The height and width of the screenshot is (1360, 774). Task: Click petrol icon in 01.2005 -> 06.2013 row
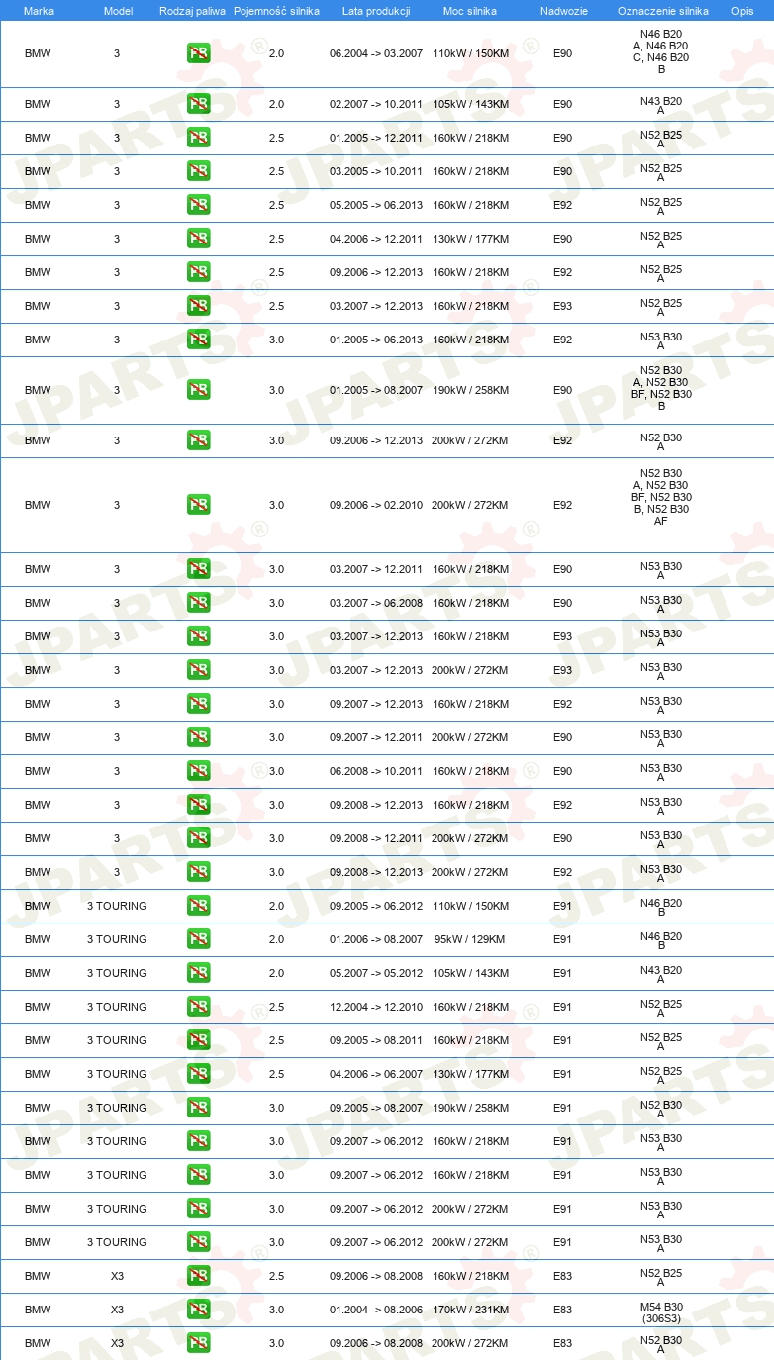198,340
